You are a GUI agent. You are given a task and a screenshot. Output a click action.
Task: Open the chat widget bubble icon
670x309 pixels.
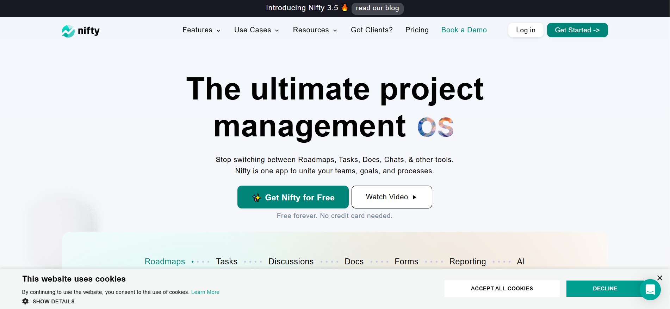[x=650, y=290]
